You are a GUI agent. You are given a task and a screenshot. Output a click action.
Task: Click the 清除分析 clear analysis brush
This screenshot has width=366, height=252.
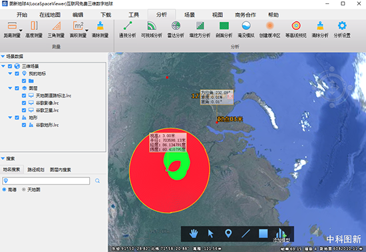[320, 30]
